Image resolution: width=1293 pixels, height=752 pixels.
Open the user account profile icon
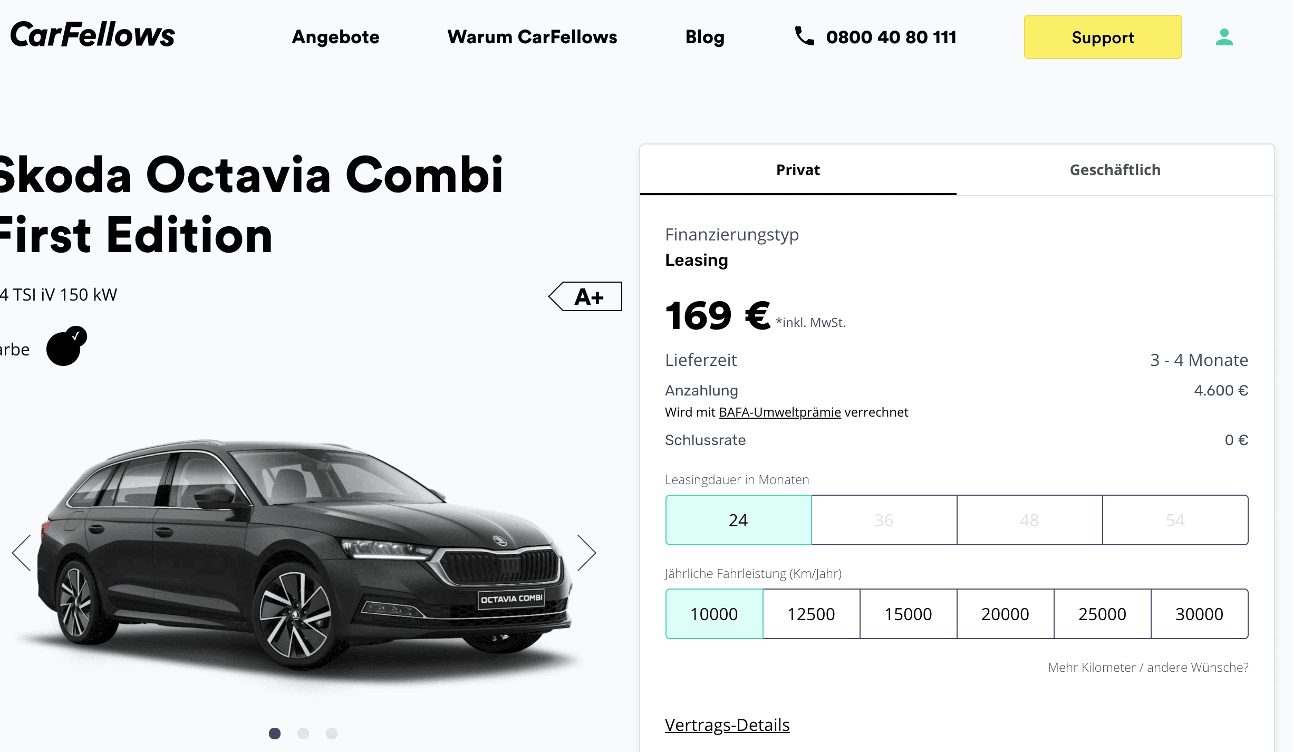(1224, 37)
